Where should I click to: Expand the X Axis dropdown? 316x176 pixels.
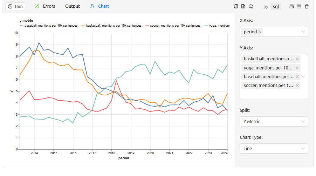point(303,32)
